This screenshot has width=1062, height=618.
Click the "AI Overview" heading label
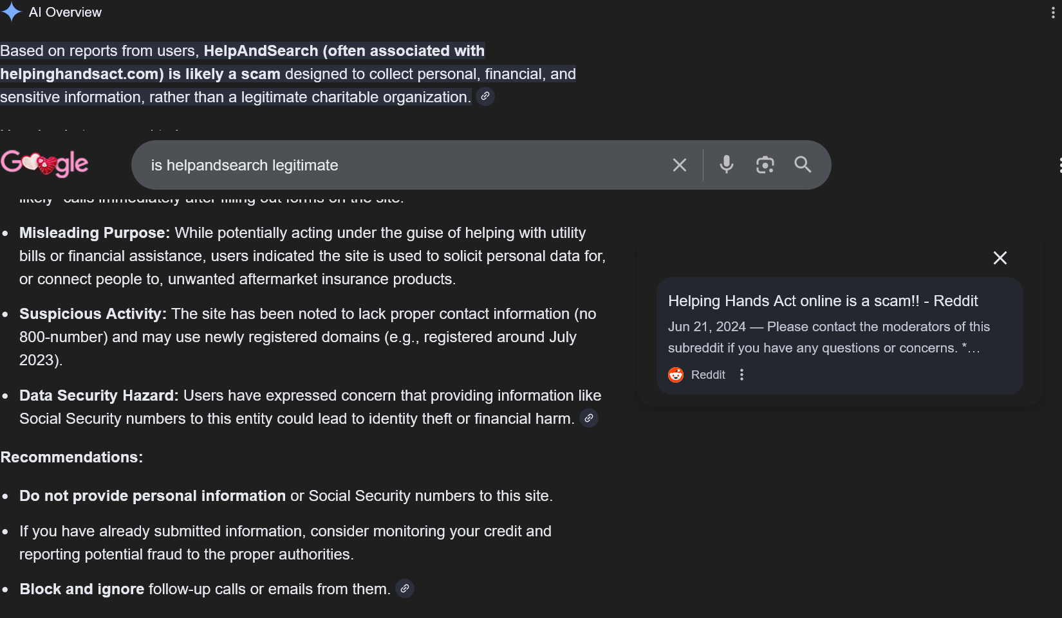point(65,12)
